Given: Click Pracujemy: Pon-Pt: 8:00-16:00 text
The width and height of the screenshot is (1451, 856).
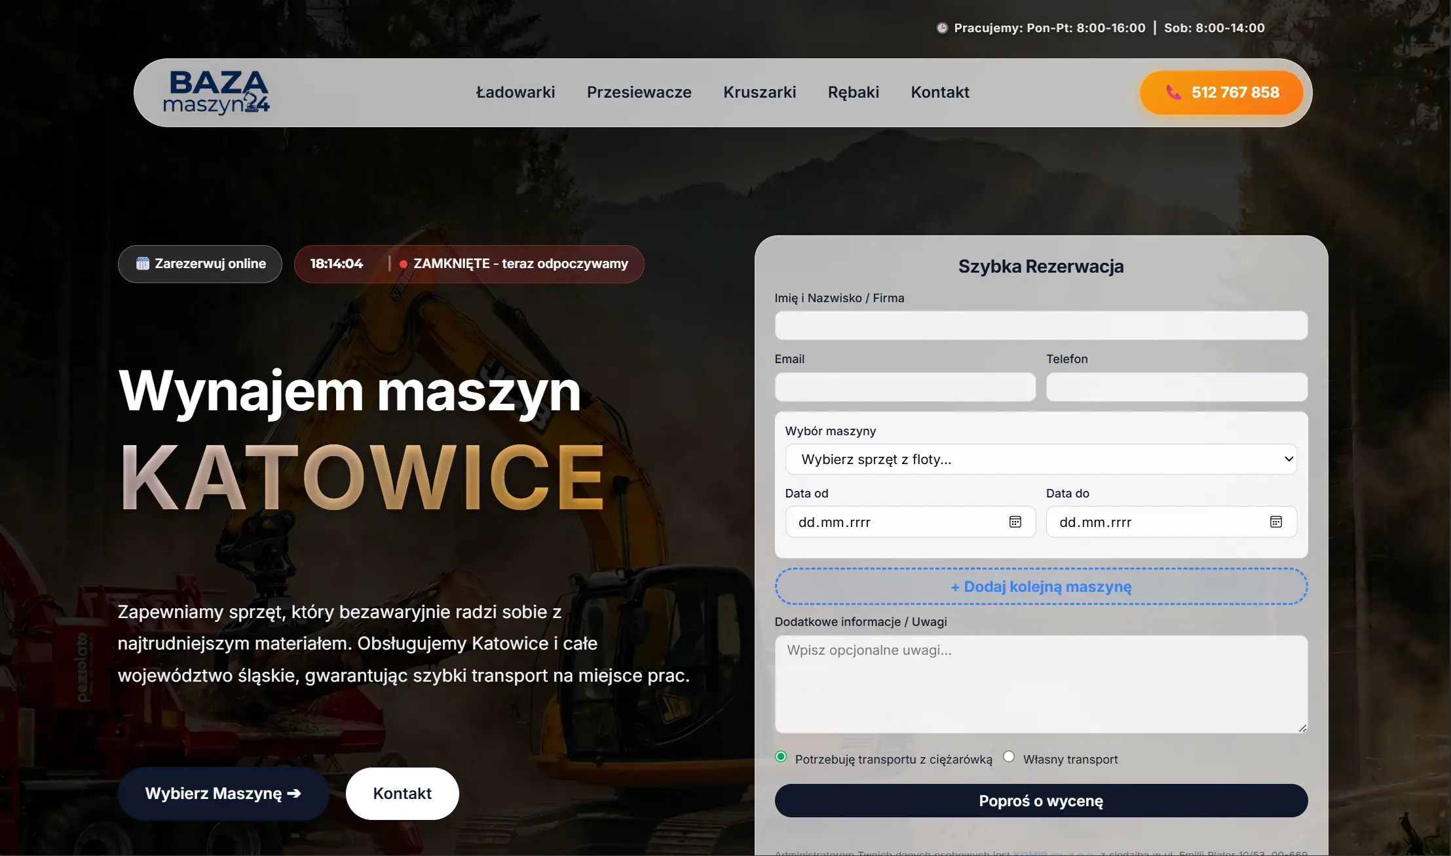Looking at the screenshot, I should click(x=1049, y=28).
